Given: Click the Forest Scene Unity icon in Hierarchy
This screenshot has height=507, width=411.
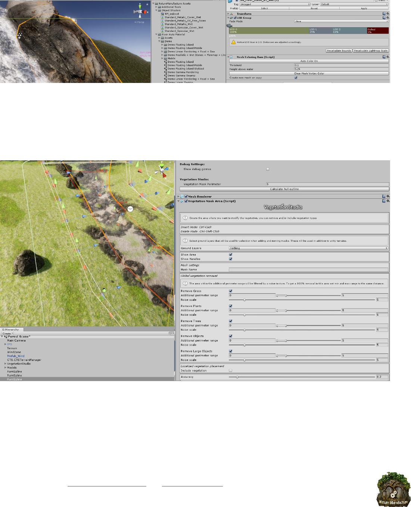Looking at the screenshot, I should point(6,337).
